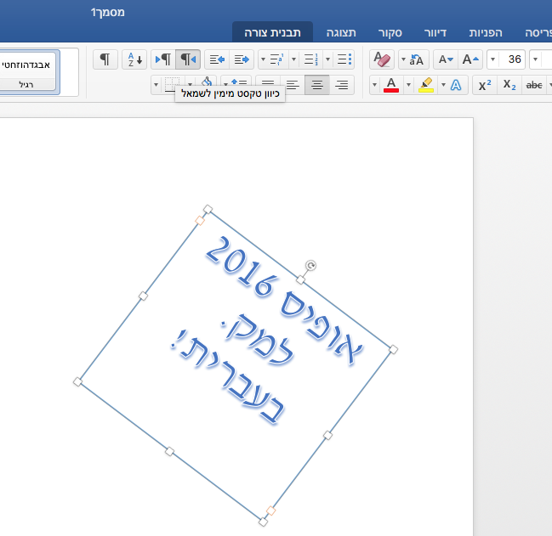Viewport: 552px width, 536px height.
Task: Select the רגיל style thumbnail
Action: coord(28,72)
